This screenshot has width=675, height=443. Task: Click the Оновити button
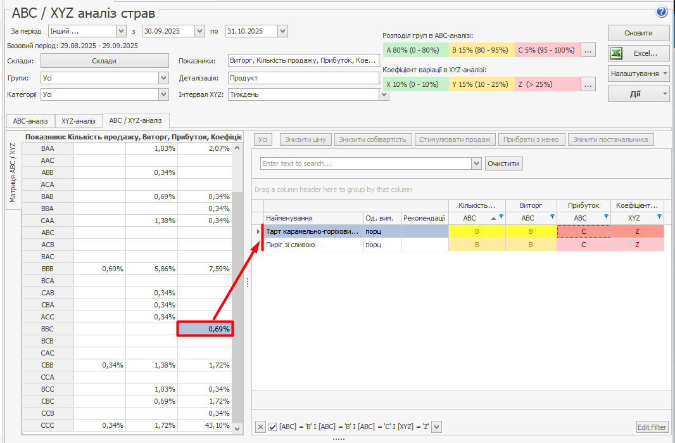[638, 33]
